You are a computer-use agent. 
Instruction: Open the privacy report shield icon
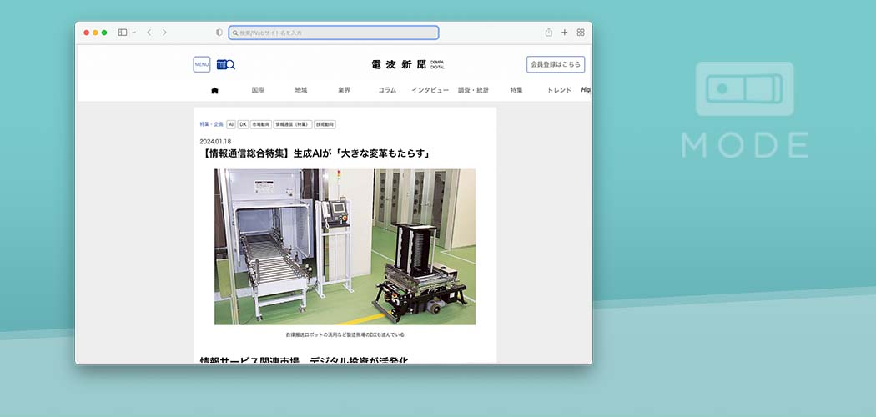pyautogui.click(x=219, y=33)
